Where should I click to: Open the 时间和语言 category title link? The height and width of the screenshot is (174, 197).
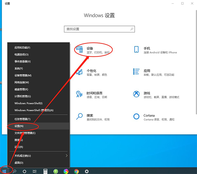pyautogui.click(x=94, y=93)
